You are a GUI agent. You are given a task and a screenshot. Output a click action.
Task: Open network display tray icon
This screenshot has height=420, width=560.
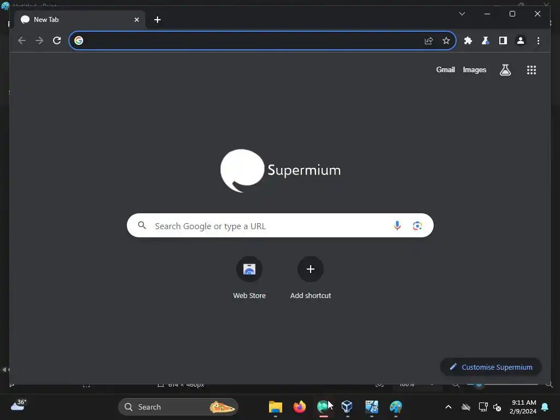483,407
